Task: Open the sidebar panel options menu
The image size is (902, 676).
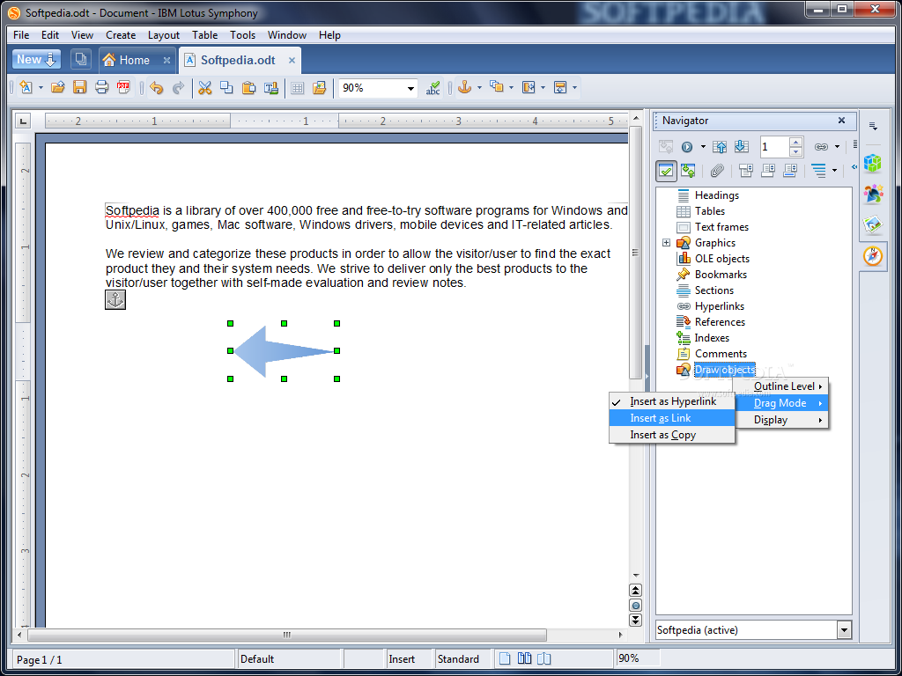Action: coord(873,127)
